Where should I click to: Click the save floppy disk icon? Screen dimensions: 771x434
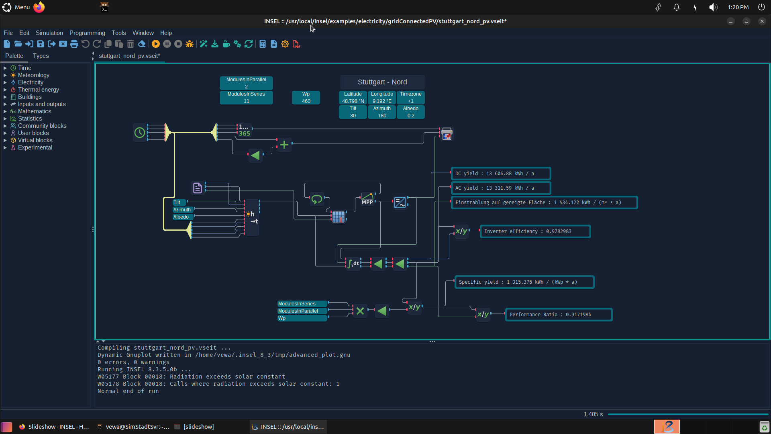click(41, 44)
